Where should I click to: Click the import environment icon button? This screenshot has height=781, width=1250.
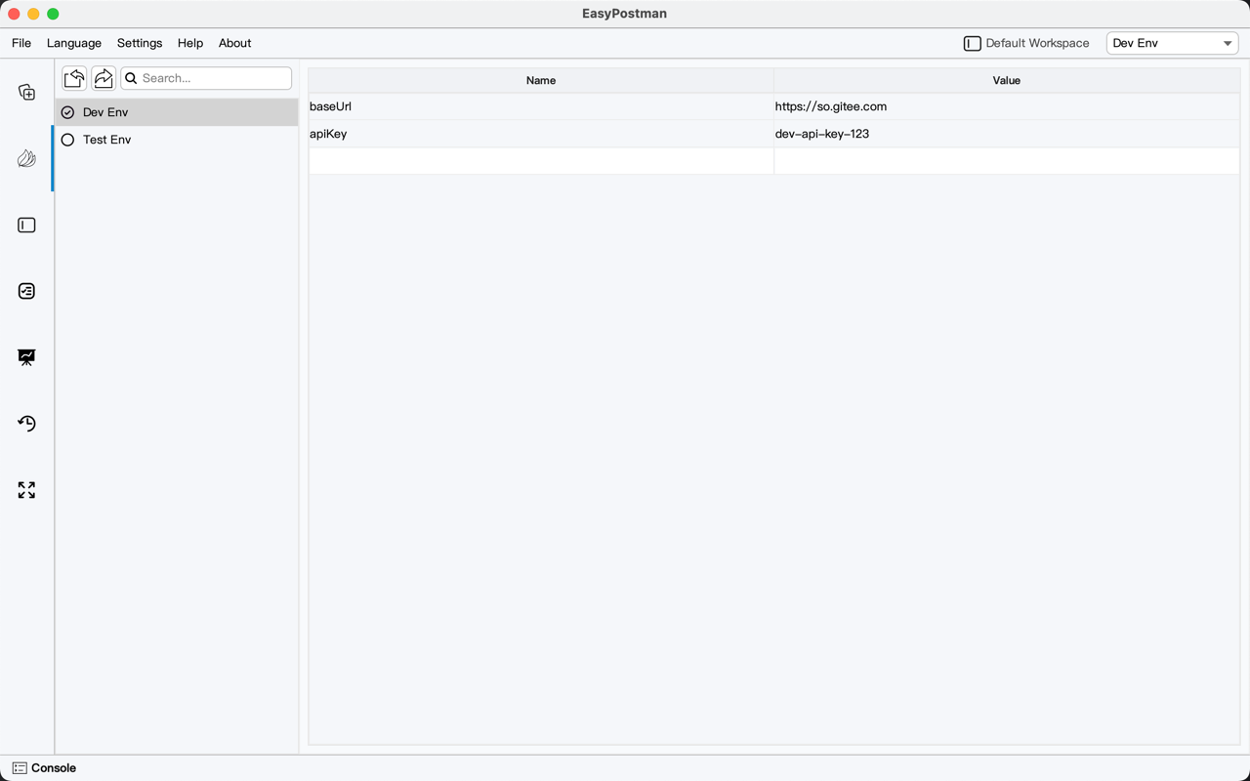point(74,78)
